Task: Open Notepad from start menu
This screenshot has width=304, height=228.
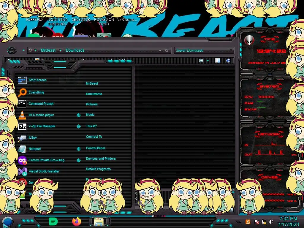Action: click(x=29, y=149)
